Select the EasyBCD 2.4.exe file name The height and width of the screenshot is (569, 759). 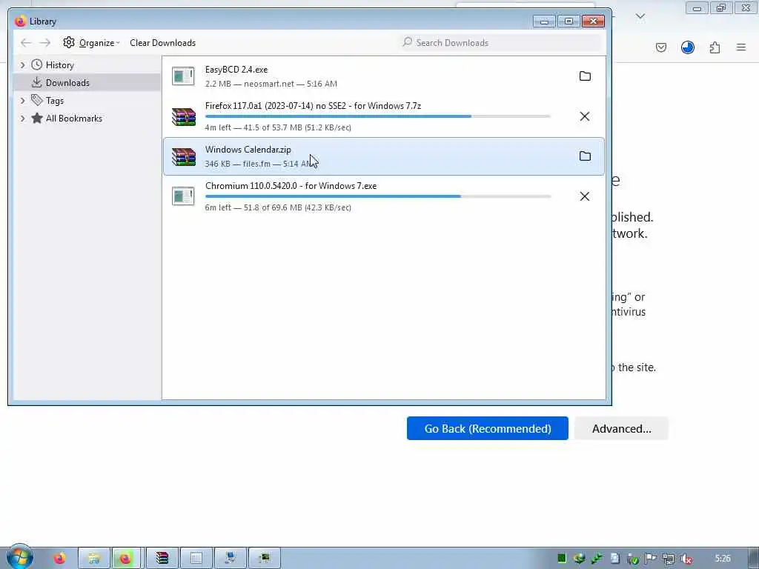[236, 70]
